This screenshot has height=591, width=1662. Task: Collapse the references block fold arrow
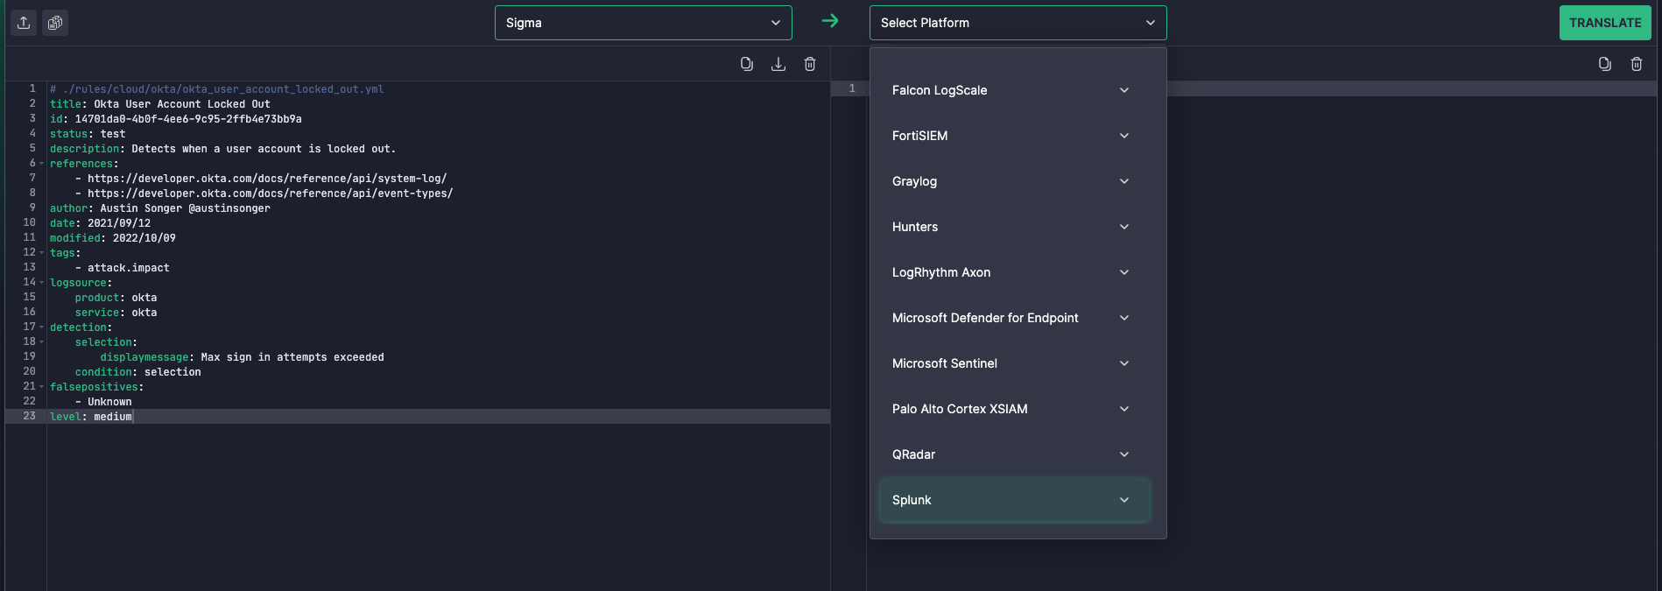41,164
